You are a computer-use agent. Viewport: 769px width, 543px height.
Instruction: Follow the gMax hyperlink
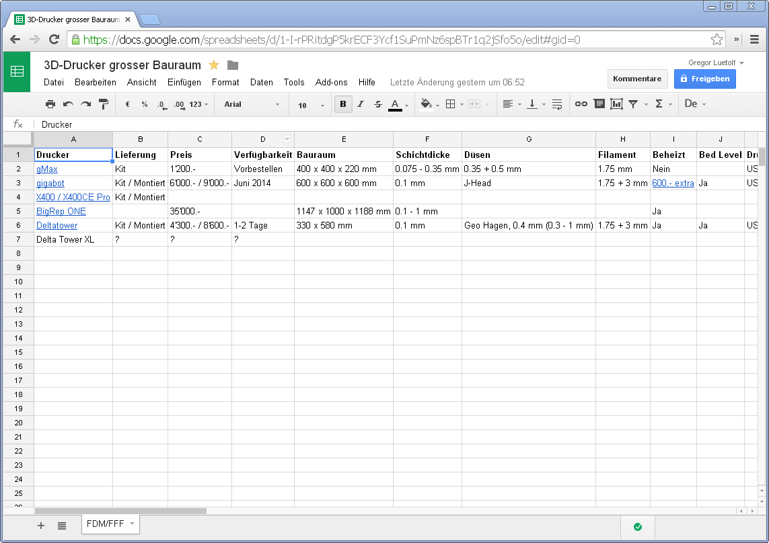[x=46, y=169]
